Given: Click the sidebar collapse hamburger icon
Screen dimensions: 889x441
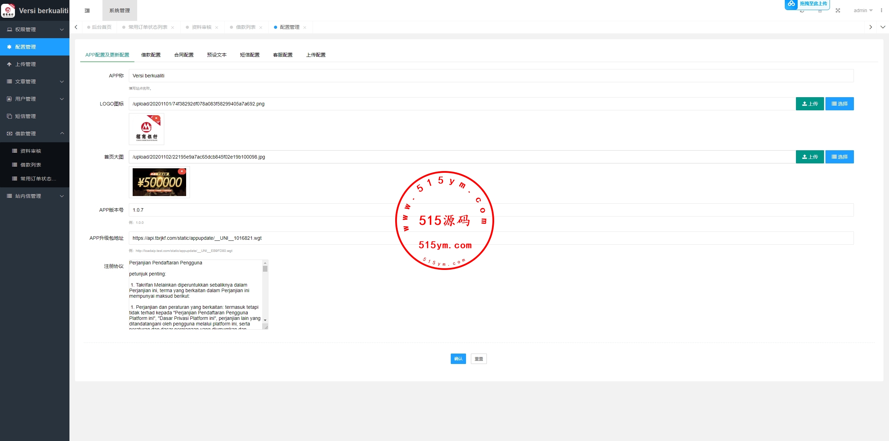Looking at the screenshot, I should click(87, 10).
